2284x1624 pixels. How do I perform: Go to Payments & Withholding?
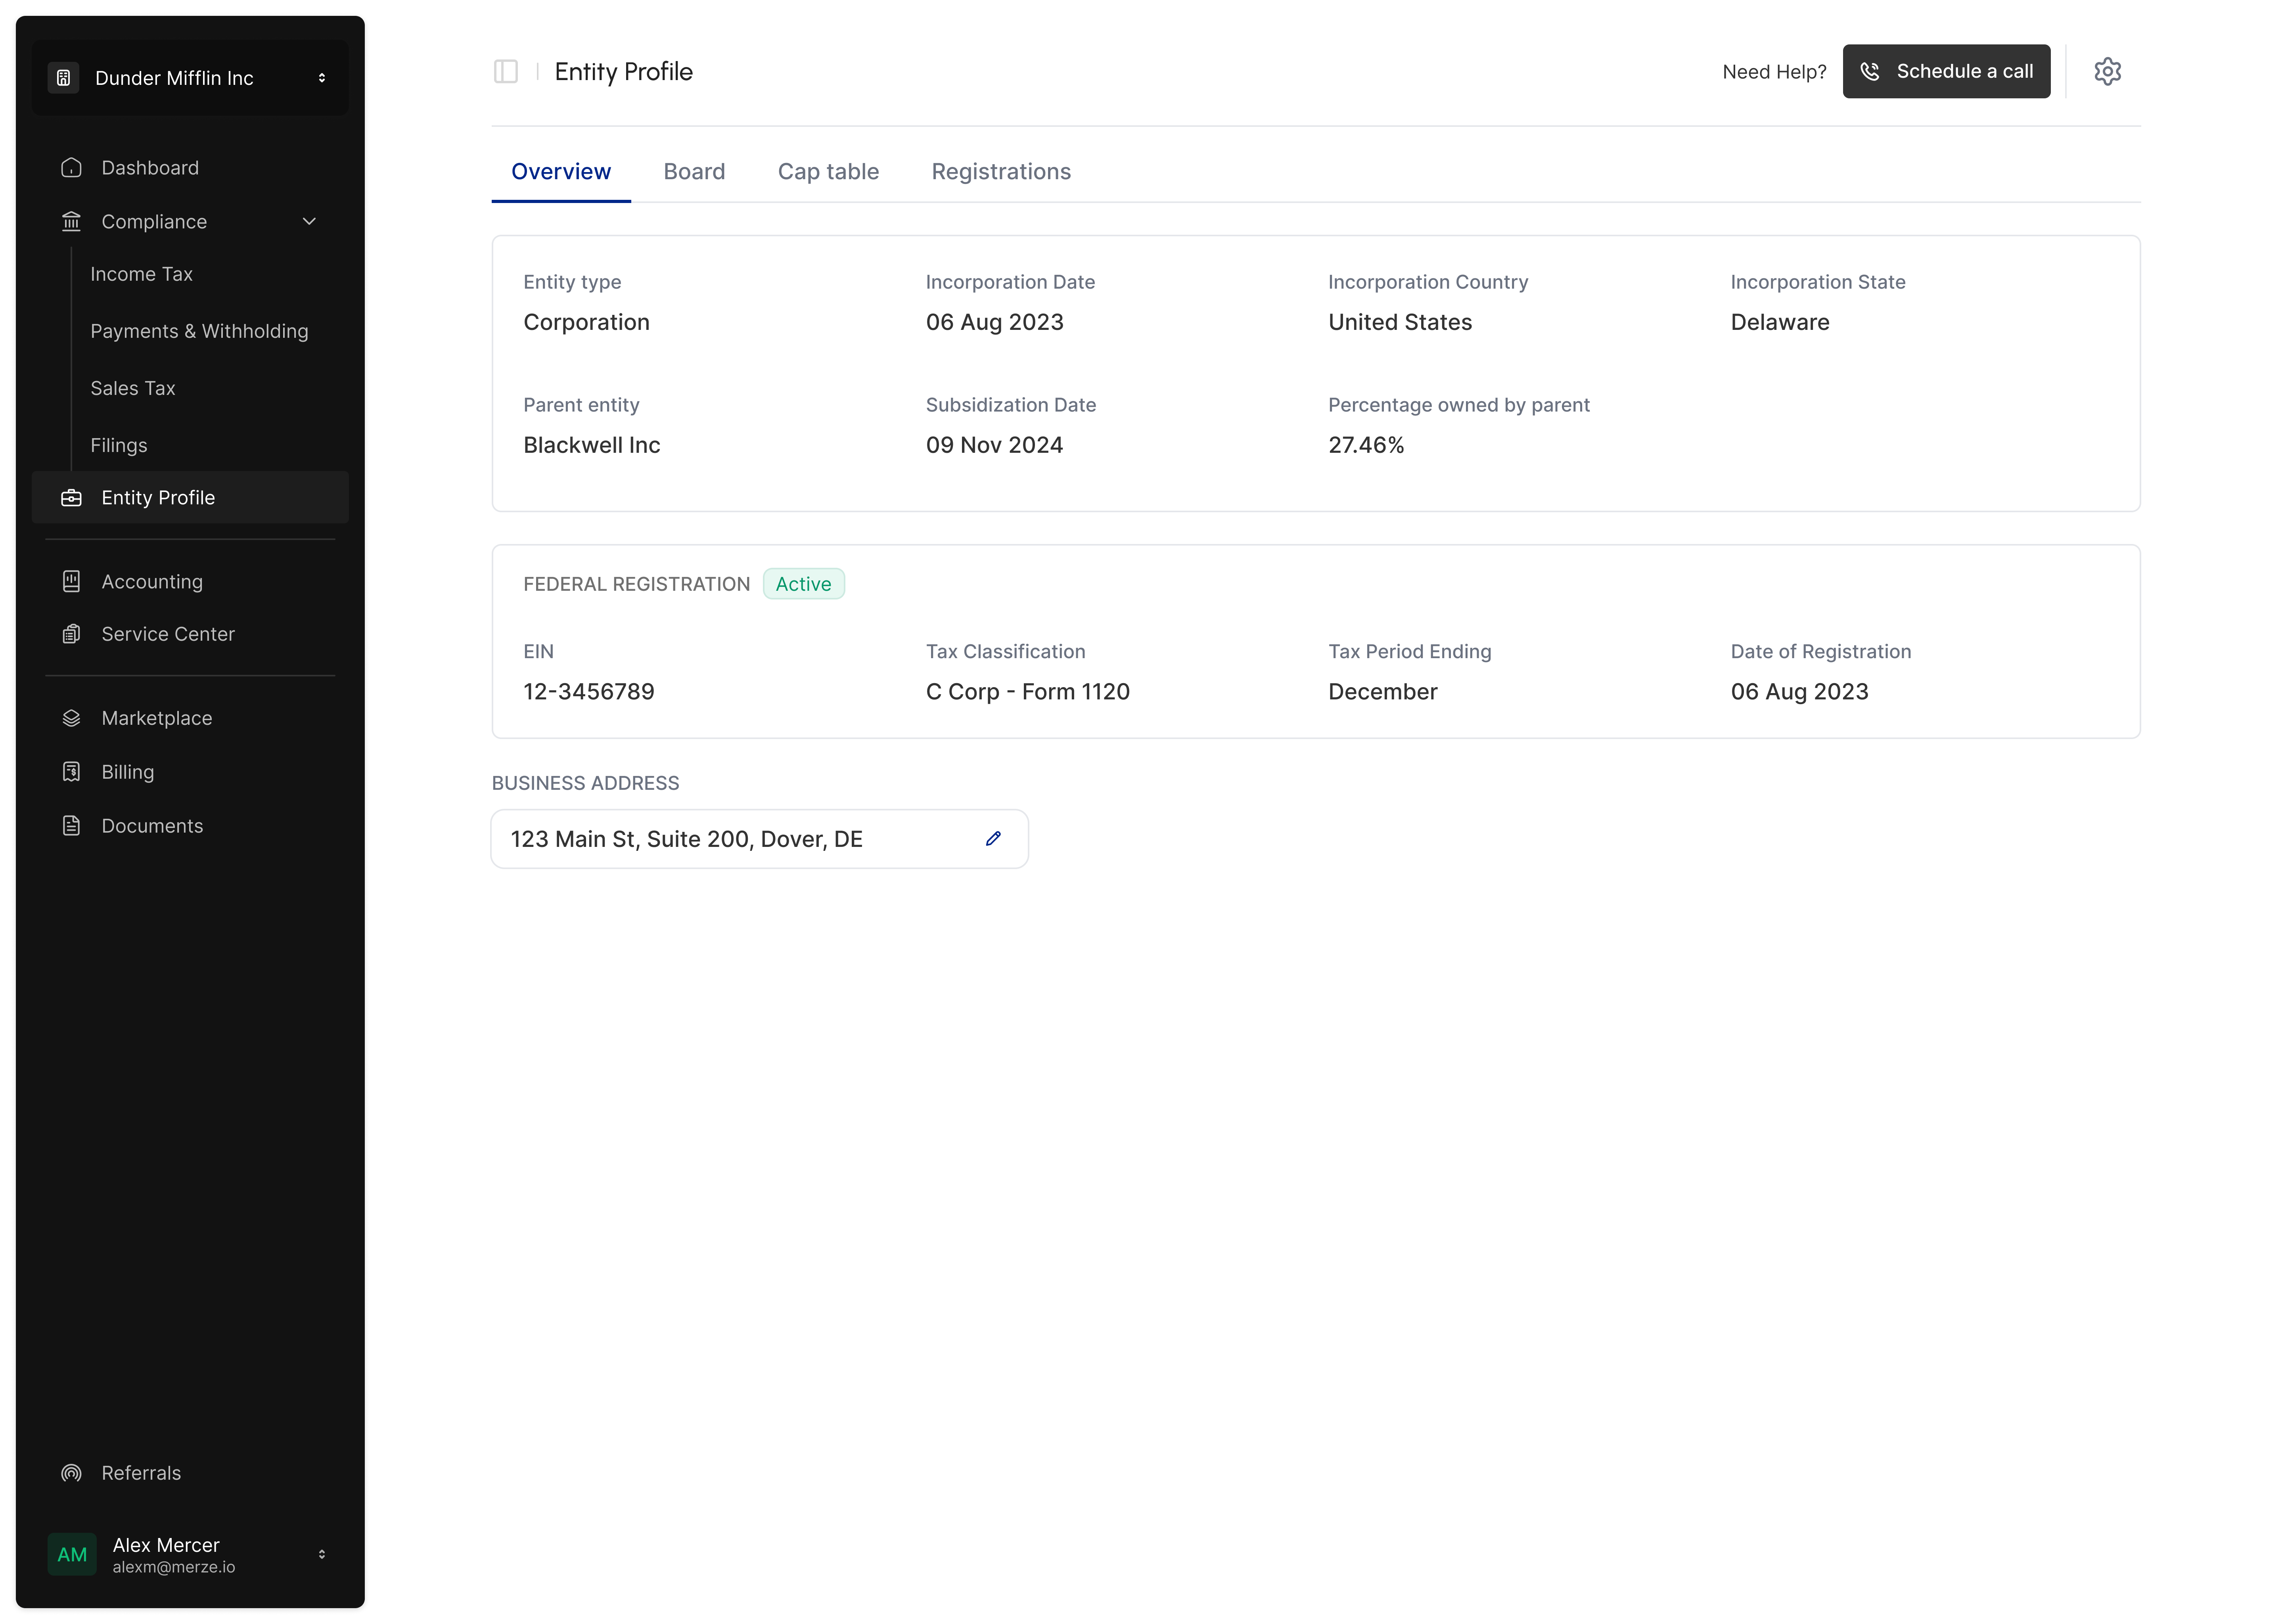(199, 331)
